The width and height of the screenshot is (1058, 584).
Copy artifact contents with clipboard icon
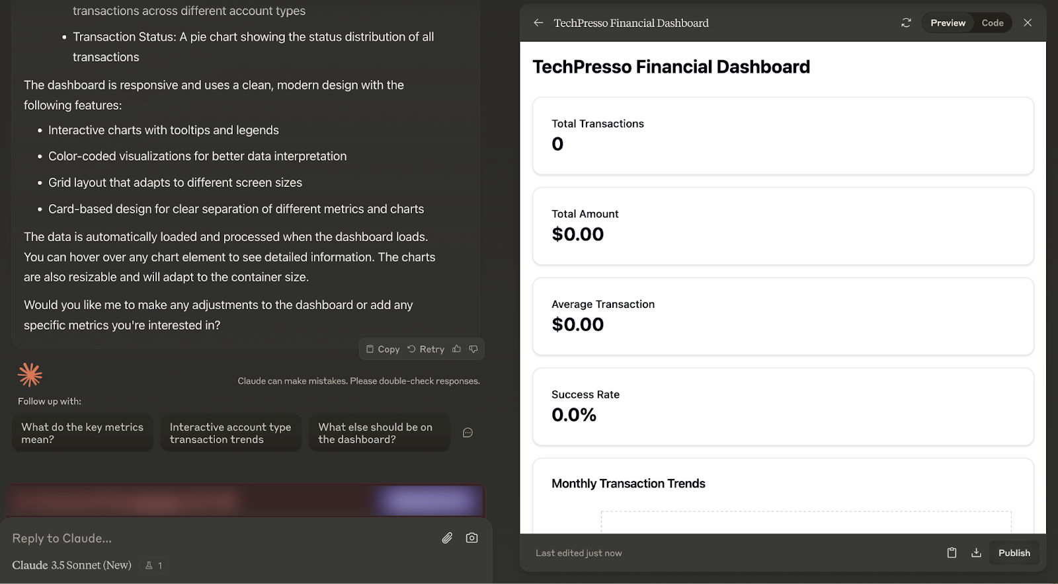click(952, 553)
